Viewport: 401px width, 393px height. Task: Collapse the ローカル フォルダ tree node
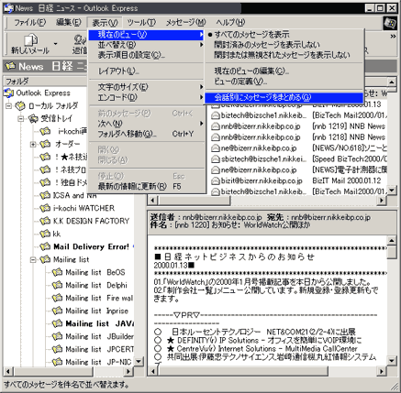9,106
